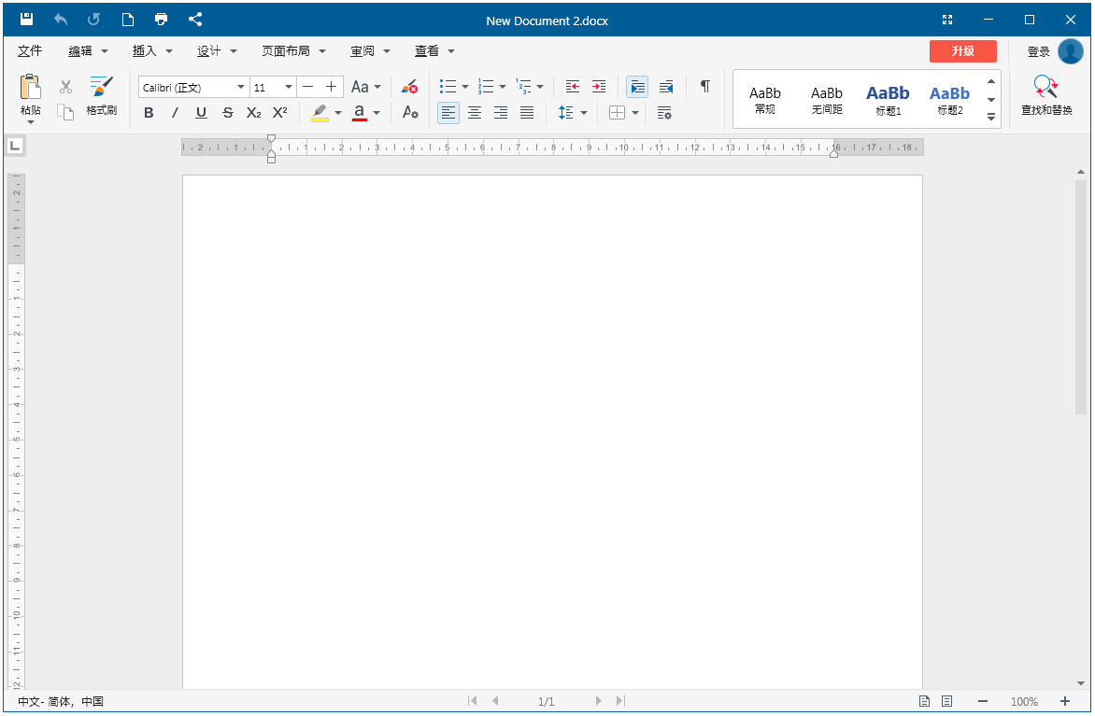The image size is (1095, 716).
Task: Go to first page
Action: click(473, 701)
